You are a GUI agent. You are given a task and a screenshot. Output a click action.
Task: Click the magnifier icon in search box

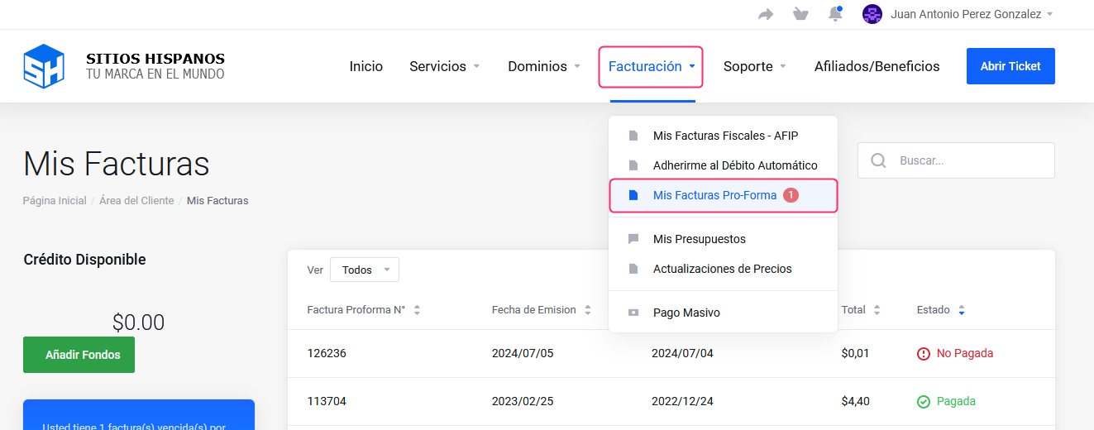pos(879,160)
